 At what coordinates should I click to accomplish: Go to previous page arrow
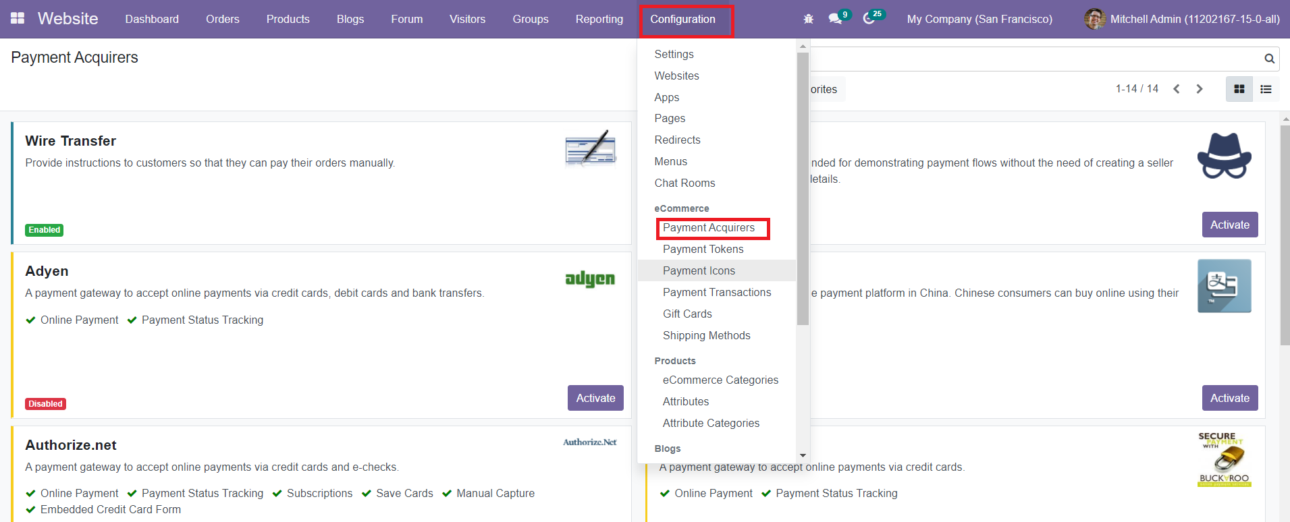pos(1177,89)
